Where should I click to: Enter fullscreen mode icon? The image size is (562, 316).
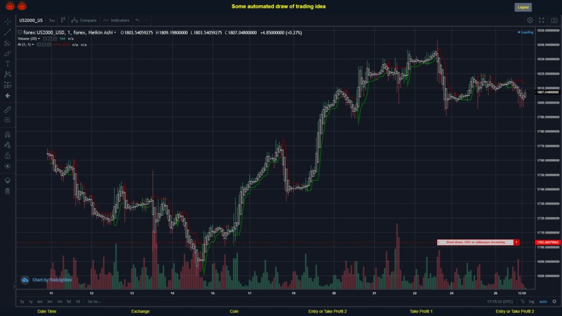pos(542,20)
